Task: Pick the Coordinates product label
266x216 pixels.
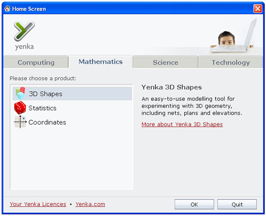Action: click(x=47, y=122)
